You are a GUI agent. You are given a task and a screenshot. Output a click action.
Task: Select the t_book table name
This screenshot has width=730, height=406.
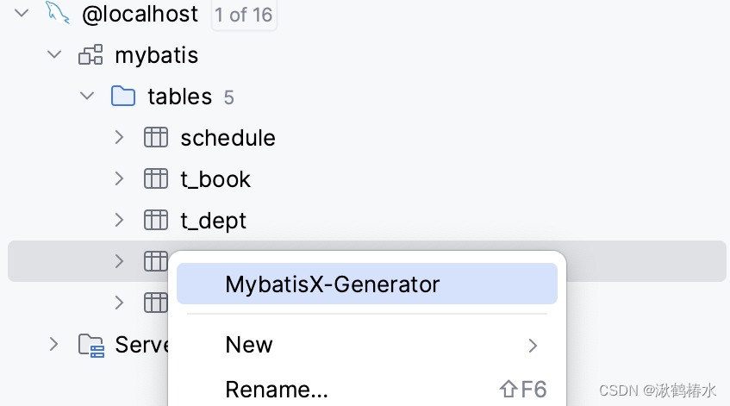215,179
